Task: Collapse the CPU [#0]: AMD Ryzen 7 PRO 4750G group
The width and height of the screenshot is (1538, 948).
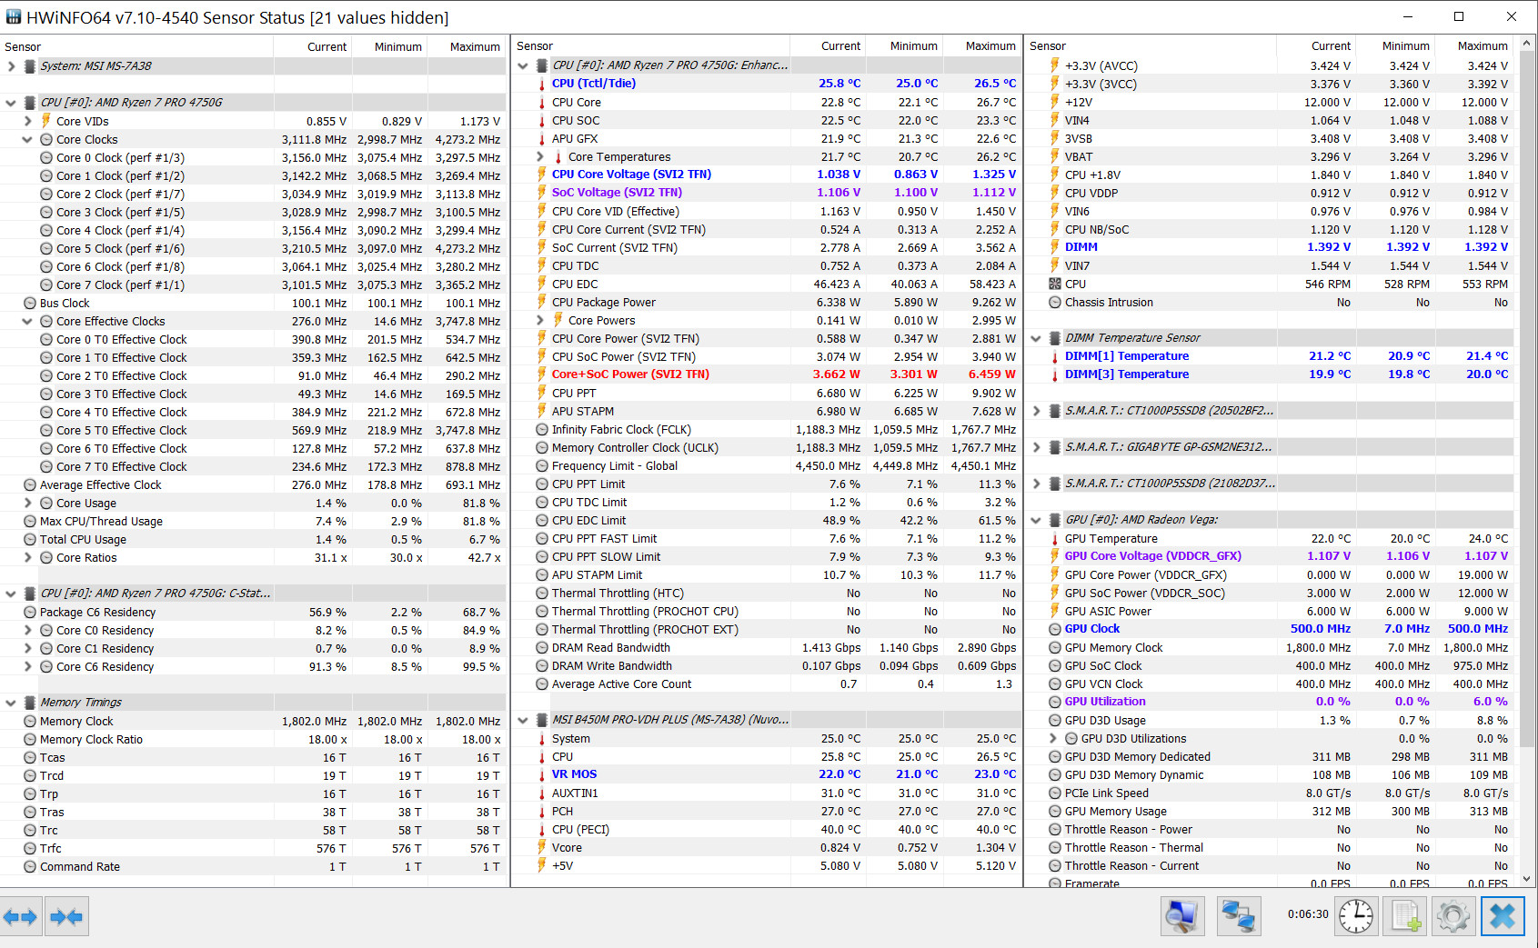Action: tap(11, 103)
